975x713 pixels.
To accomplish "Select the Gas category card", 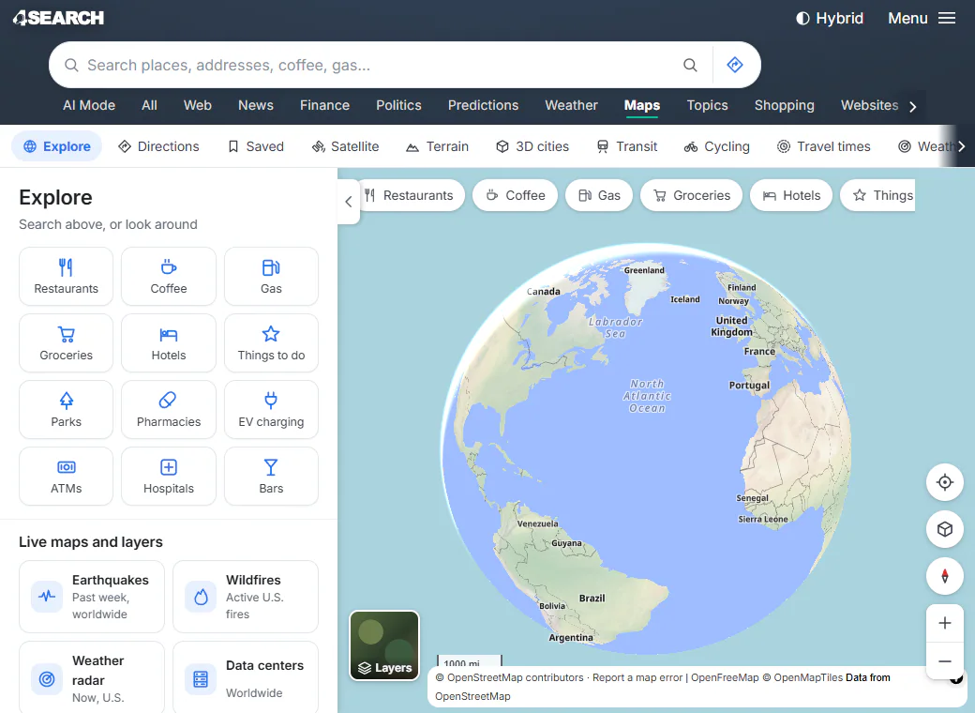I will coord(271,276).
